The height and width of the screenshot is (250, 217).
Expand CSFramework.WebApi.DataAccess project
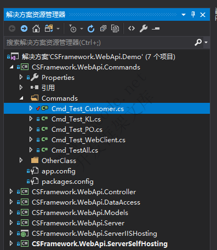click(x=11, y=202)
